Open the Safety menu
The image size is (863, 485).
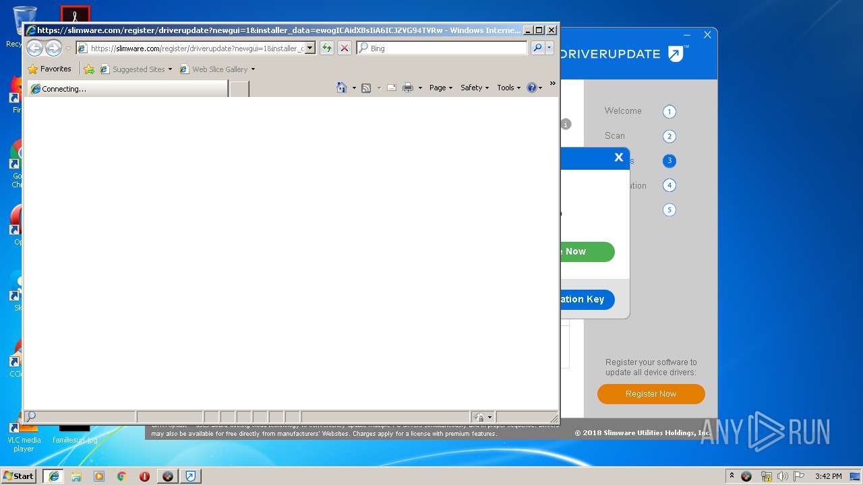click(x=475, y=88)
